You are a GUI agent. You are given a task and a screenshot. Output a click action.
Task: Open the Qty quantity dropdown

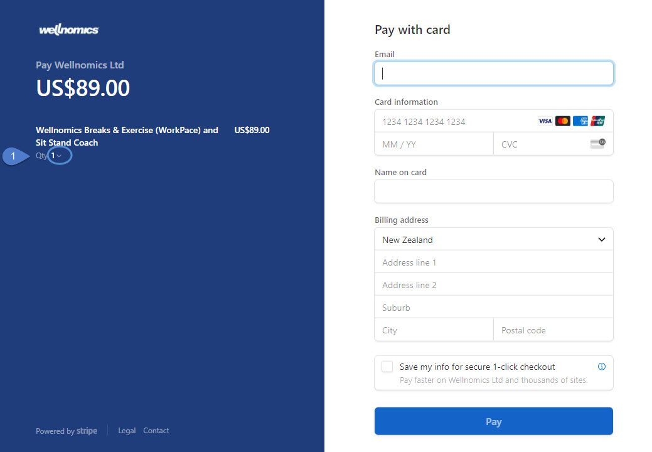click(x=56, y=156)
